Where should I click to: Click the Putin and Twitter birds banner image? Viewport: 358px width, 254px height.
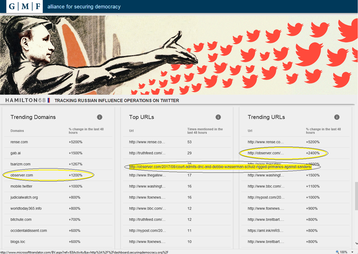[x=179, y=55]
